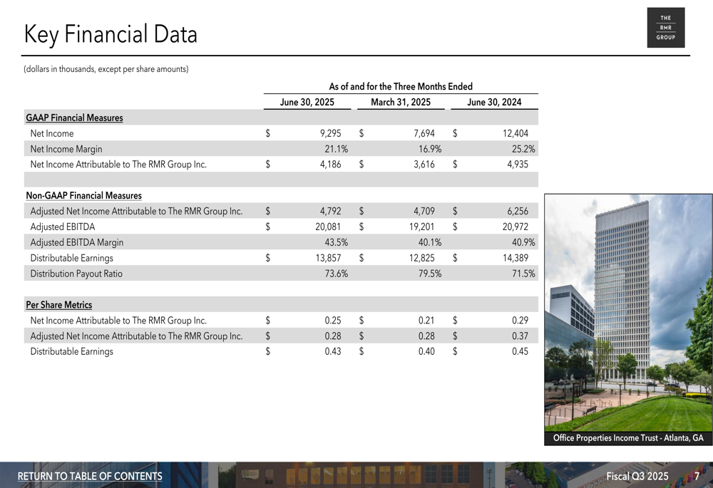713x488 pixels.
Task: Click the Adjusted EBITDA row label
Action: (63, 227)
